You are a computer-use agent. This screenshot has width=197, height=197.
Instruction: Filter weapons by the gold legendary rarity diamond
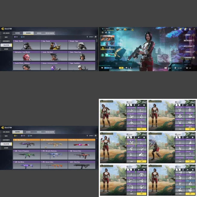(x=15, y=136)
